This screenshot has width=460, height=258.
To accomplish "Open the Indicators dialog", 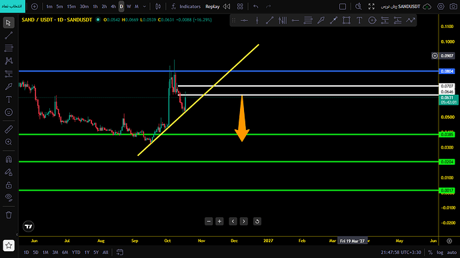I will click(x=186, y=7).
